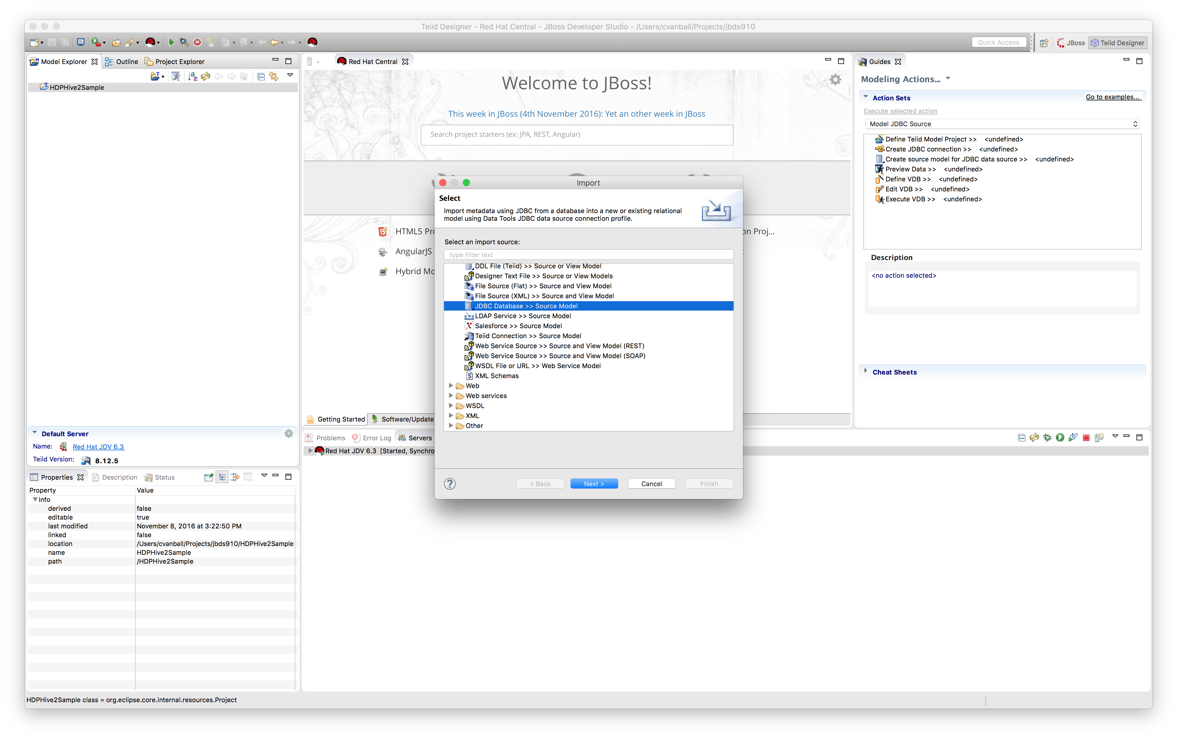Click the Go to examples link

coord(1113,97)
